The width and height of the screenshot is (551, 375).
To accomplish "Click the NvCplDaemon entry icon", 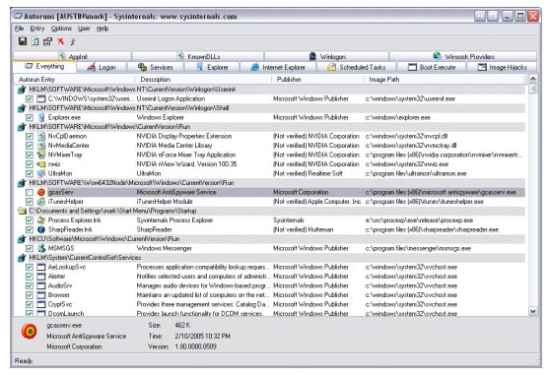I will (x=41, y=136).
